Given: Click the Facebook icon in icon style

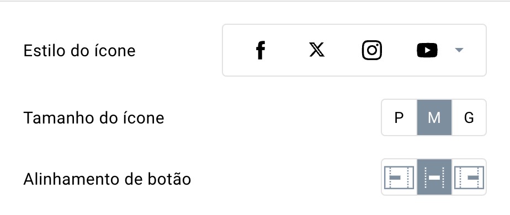Looking at the screenshot, I should point(260,50).
